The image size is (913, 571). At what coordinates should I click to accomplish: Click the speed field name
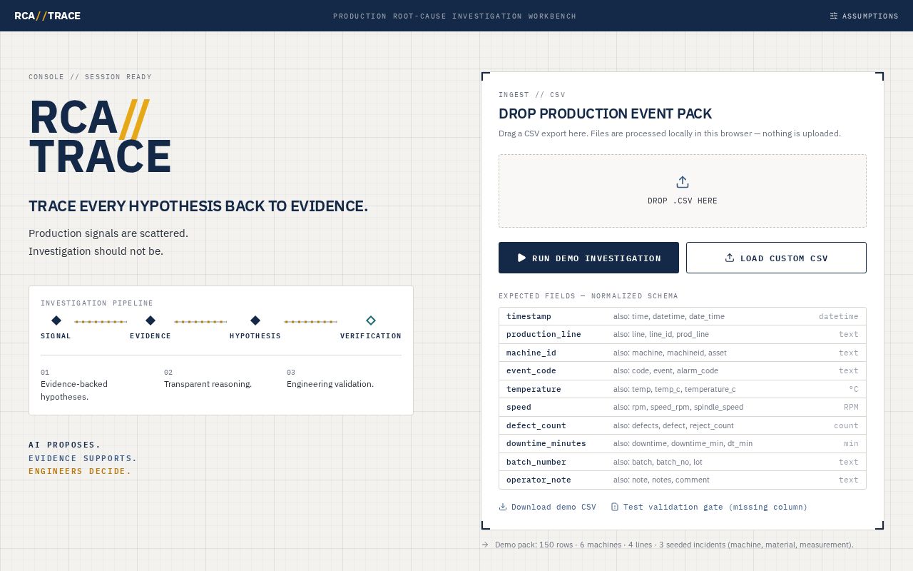point(519,407)
